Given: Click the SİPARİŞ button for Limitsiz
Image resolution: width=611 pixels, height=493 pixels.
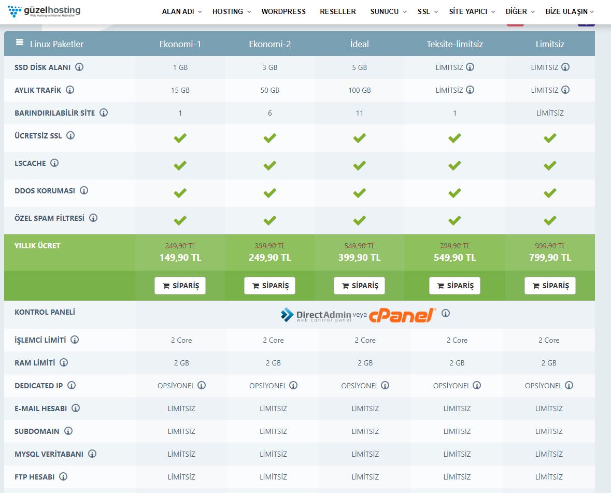Looking at the screenshot, I should pos(550,285).
